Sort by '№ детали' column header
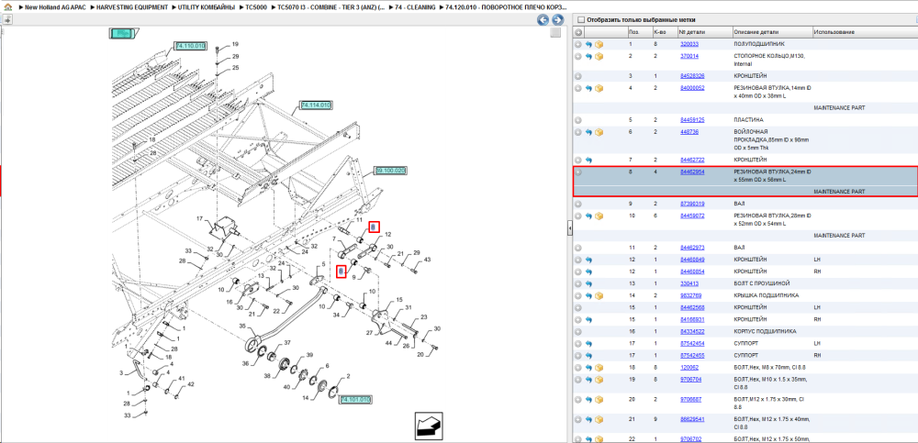Image resolution: width=918 pixels, height=443 pixels. pyautogui.click(x=704, y=32)
